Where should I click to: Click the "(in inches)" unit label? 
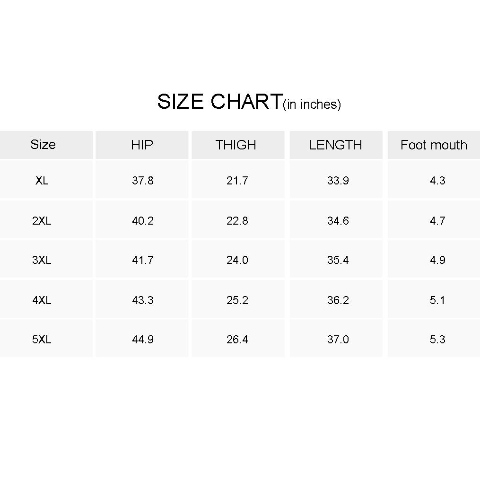(x=312, y=105)
